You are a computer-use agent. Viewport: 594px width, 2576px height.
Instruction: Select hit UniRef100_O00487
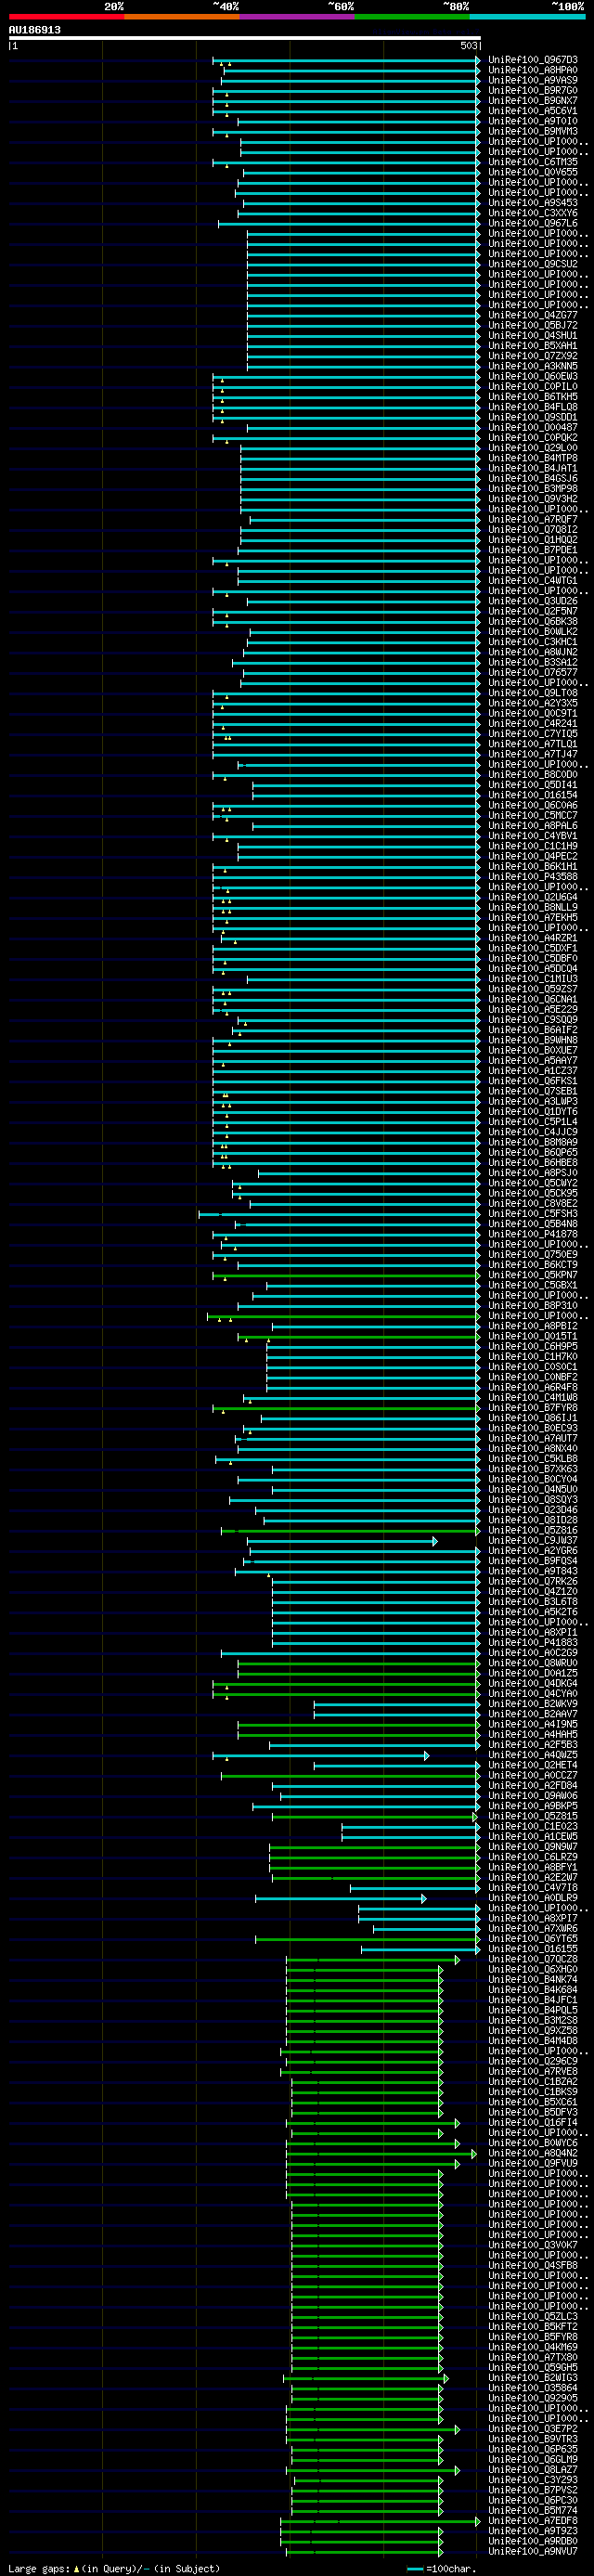pos(533,427)
